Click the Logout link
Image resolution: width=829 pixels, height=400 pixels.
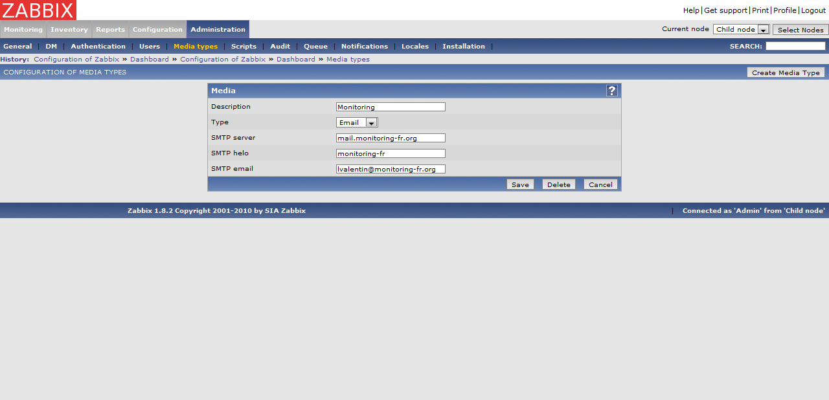[813, 10]
